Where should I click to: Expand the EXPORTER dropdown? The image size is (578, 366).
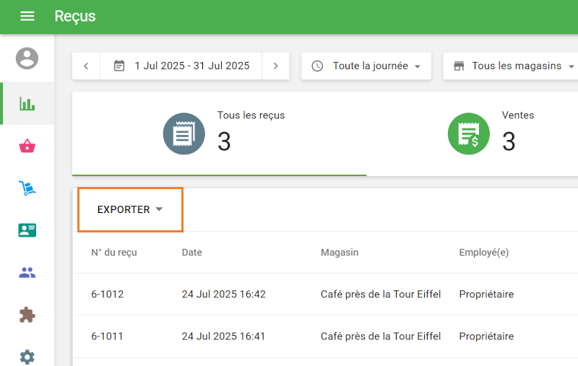130,209
